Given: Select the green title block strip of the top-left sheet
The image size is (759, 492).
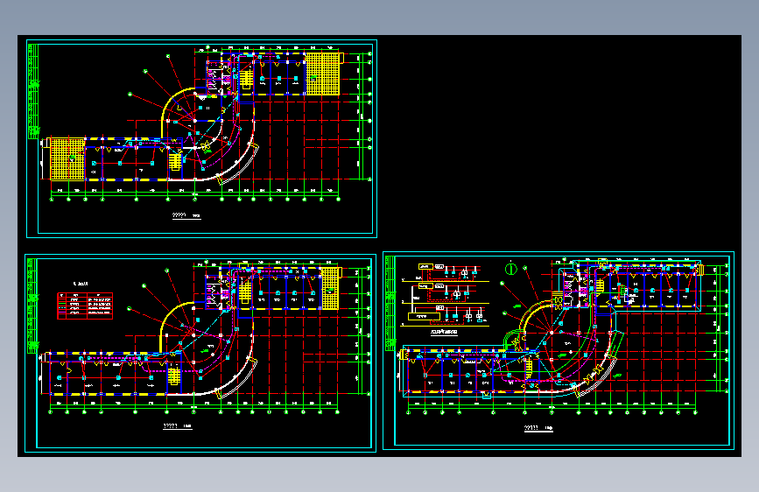Looking at the screenshot, I should (33, 91).
